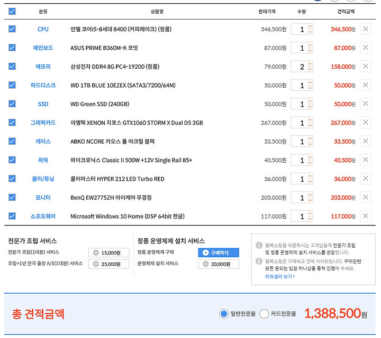Screen dimensions: 381x338
Task: Click product name 삼성전자 DDR4 8G PC4-19200
Action: click(115, 67)
